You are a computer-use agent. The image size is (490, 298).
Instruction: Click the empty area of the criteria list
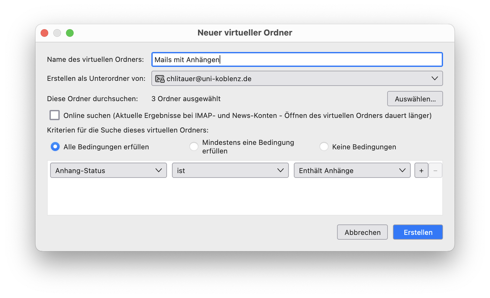coord(245,198)
